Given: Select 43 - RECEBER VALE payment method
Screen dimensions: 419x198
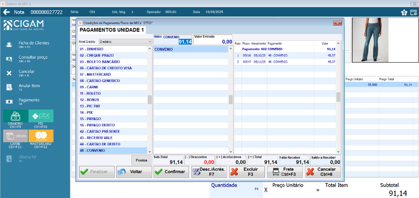Looking at the screenshot, I should point(113,138).
